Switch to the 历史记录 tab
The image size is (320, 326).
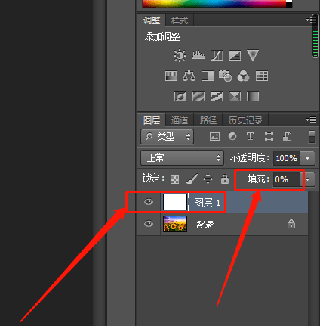(245, 120)
